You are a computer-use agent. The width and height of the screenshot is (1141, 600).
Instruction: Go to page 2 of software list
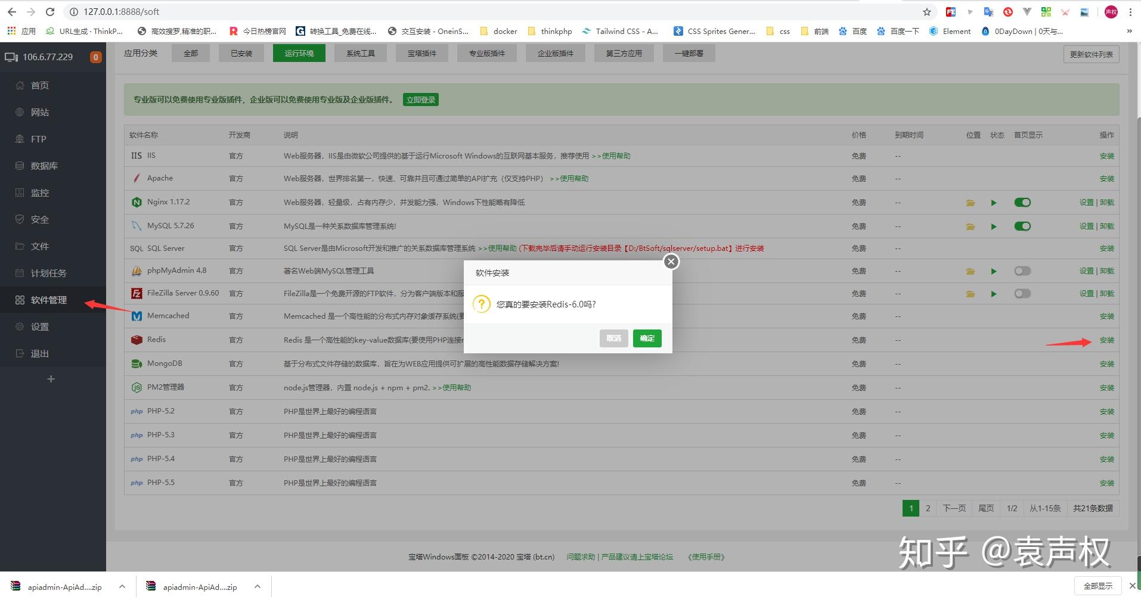point(928,508)
